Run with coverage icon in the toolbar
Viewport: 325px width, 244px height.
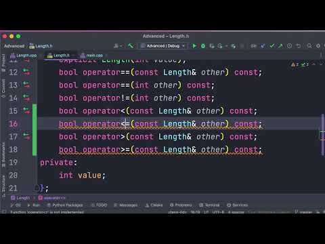(211, 46)
